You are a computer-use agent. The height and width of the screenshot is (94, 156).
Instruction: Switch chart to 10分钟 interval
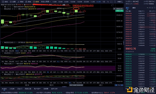73,2
